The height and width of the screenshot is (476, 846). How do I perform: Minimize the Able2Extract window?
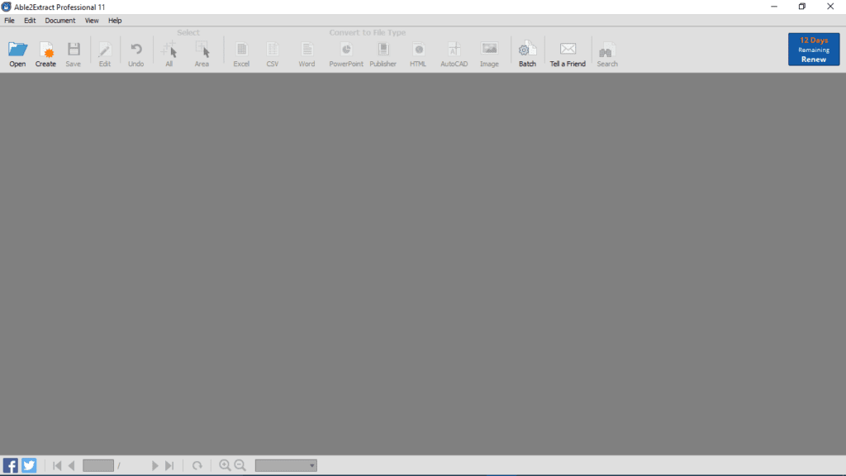(x=774, y=7)
